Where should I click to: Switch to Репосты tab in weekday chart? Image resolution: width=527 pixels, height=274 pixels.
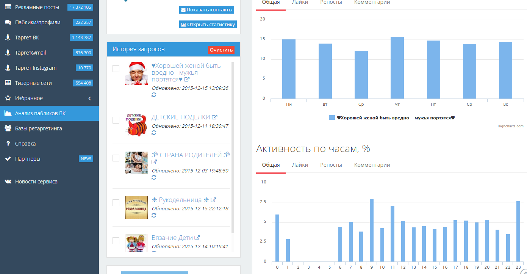[x=331, y=2]
